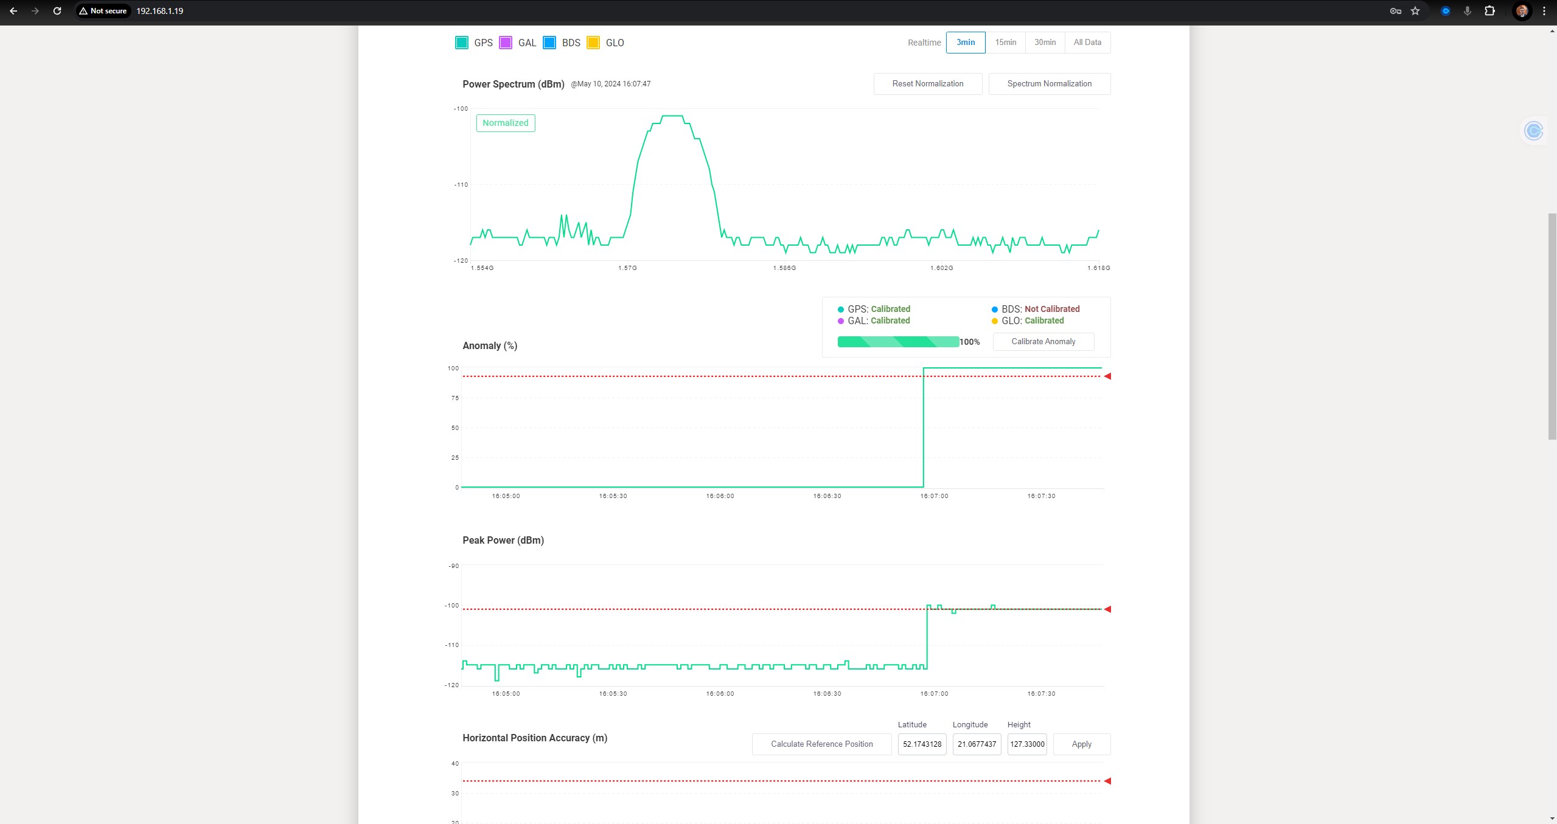Click the Longitude input field

click(977, 744)
